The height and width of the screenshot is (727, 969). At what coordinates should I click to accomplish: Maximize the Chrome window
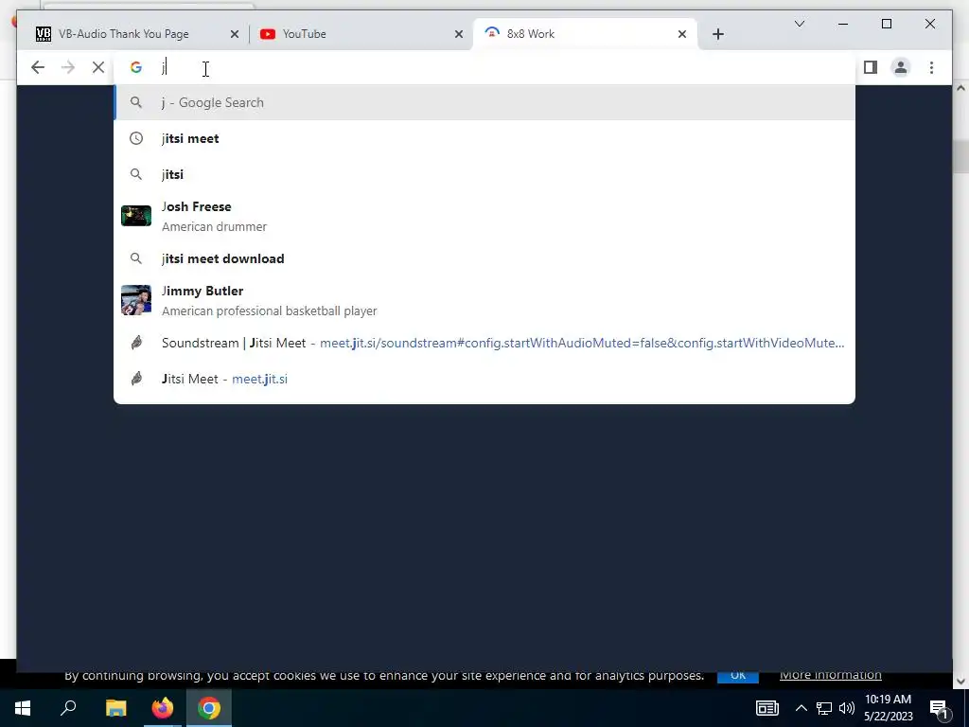coord(886,24)
